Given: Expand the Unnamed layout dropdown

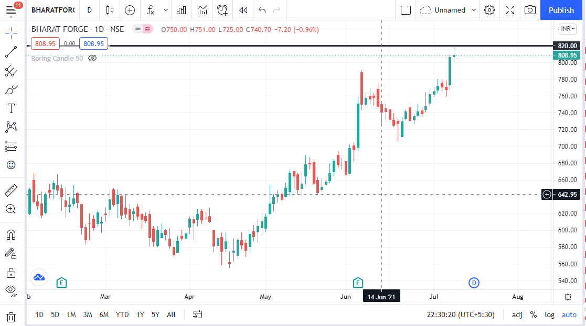Looking at the screenshot, I should point(474,10).
